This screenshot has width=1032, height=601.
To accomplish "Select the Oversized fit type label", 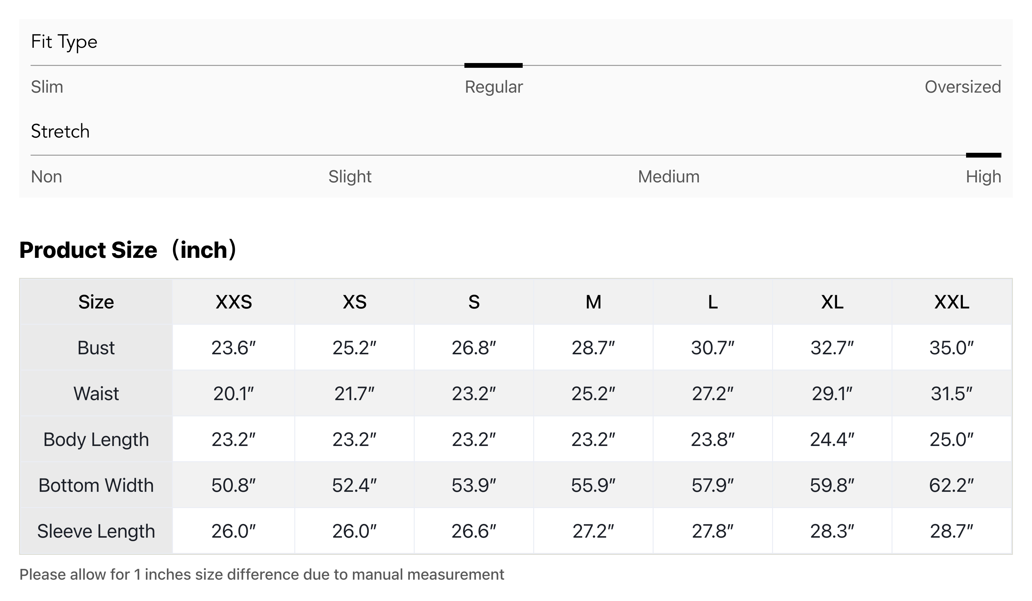I will (x=962, y=87).
